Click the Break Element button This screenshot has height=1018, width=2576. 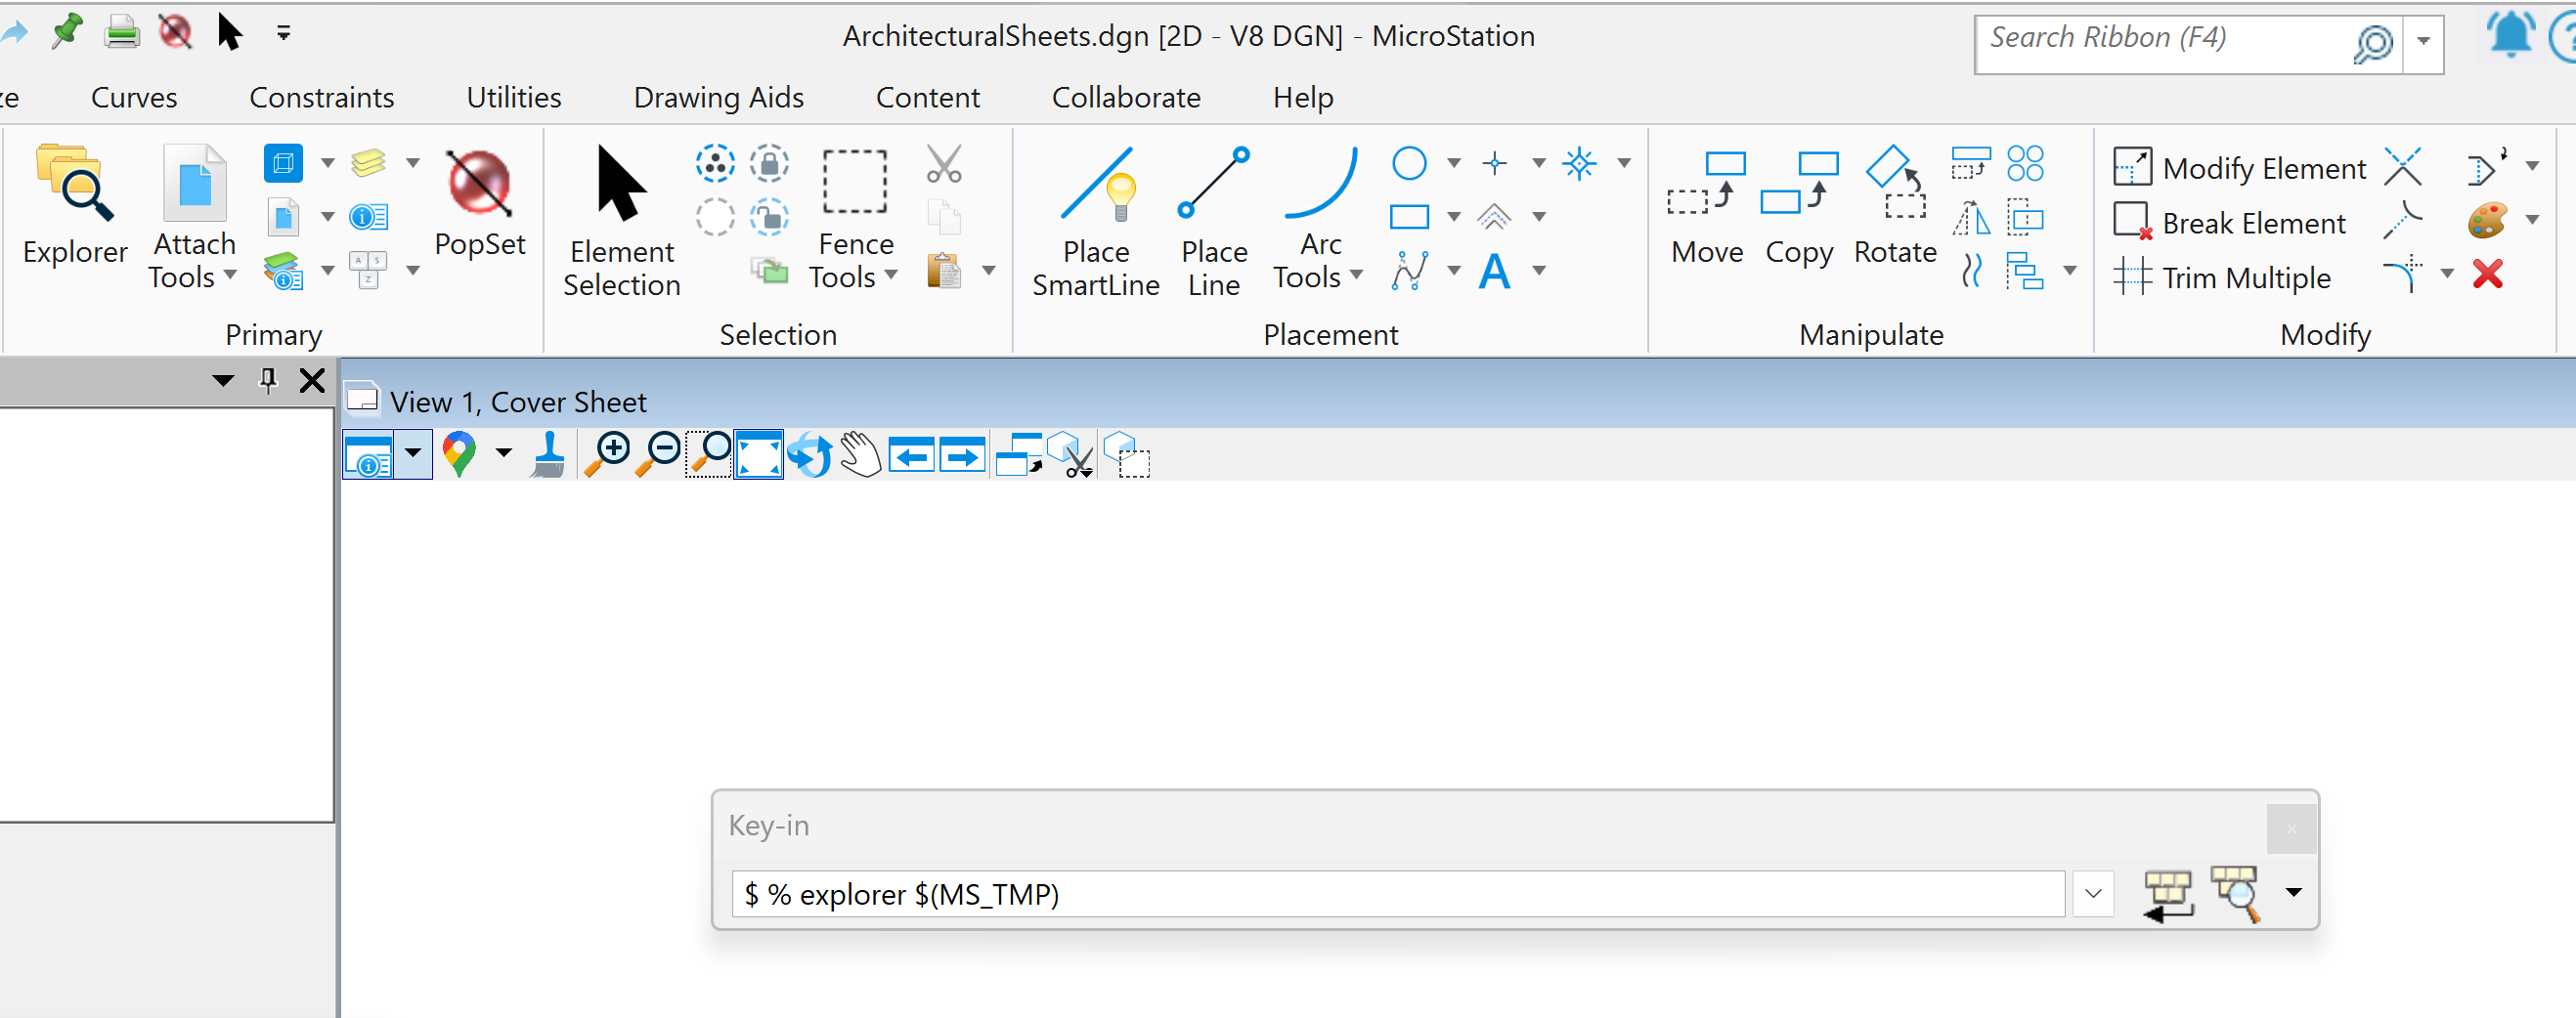point(2229,222)
